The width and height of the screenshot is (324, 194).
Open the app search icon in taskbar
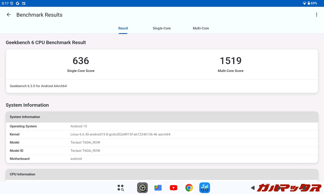120,188
